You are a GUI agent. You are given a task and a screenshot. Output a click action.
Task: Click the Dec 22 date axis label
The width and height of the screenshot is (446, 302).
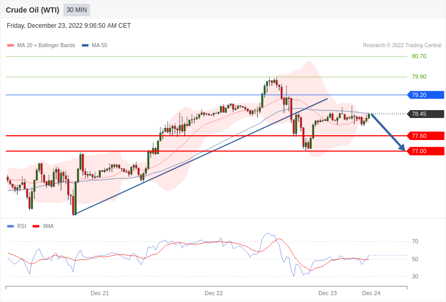[214, 293]
